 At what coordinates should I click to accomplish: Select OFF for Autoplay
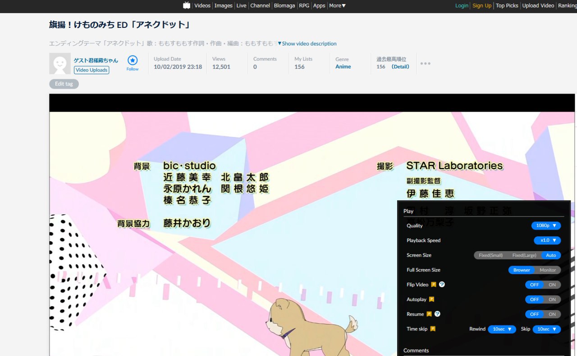click(x=534, y=300)
